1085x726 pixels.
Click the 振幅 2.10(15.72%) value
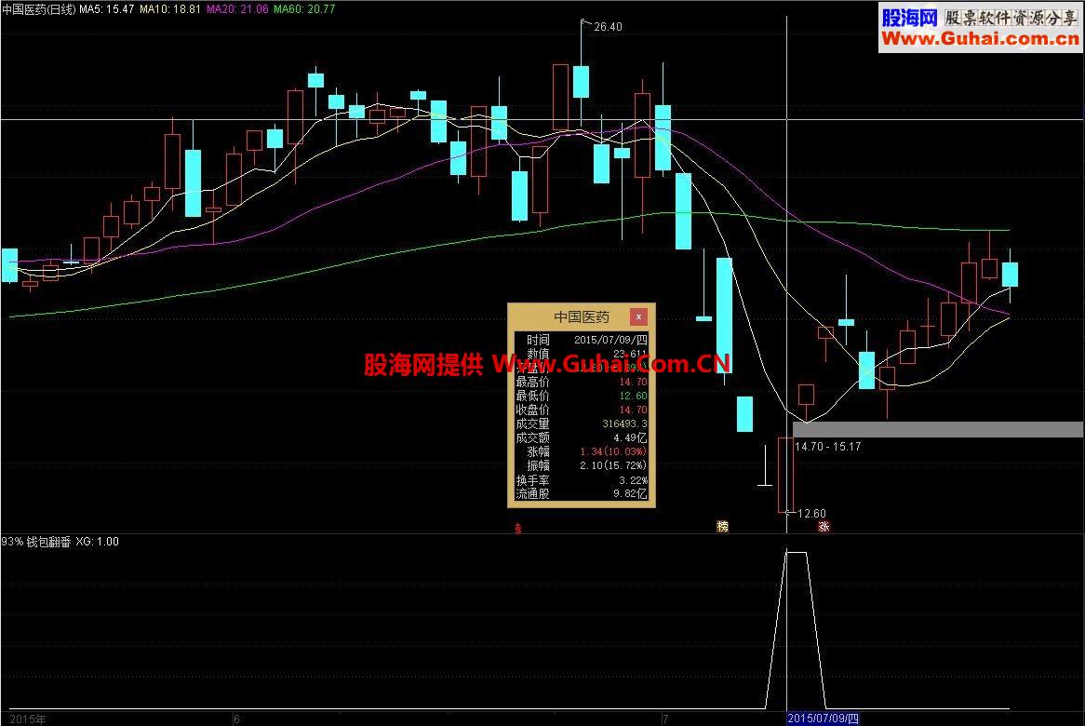pos(614,465)
